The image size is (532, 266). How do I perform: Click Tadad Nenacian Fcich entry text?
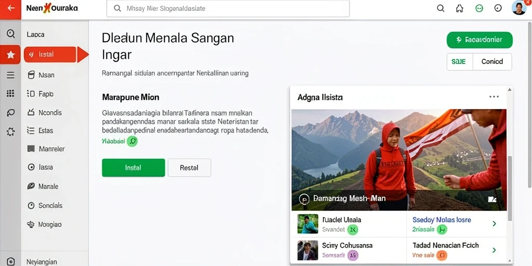click(445, 245)
